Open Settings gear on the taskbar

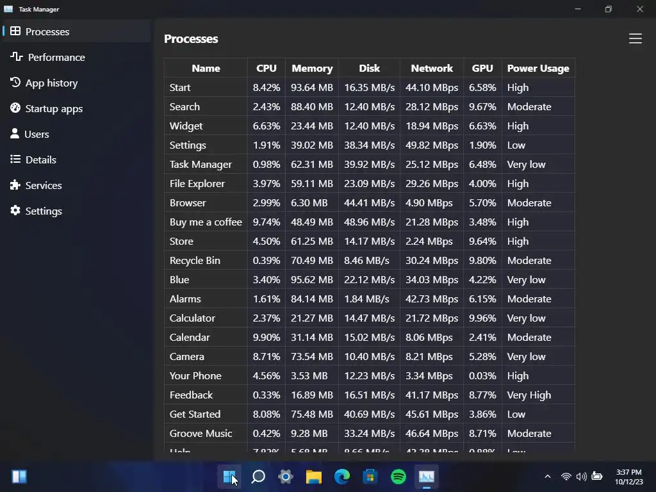(286, 477)
